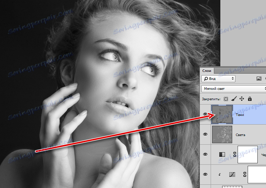The width and height of the screenshot is (266, 188).
Task: Toggle the Curves layer mask link
Action: (245, 174)
